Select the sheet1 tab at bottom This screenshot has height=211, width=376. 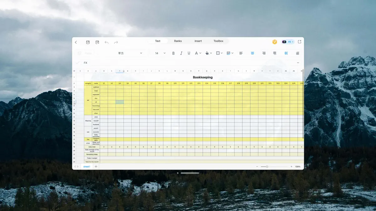[x=86, y=166]
